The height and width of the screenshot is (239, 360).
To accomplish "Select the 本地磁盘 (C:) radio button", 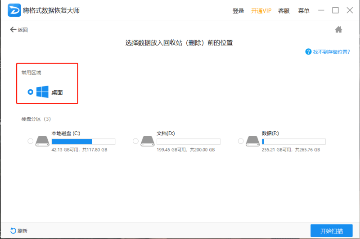I will tap(30, 141).
